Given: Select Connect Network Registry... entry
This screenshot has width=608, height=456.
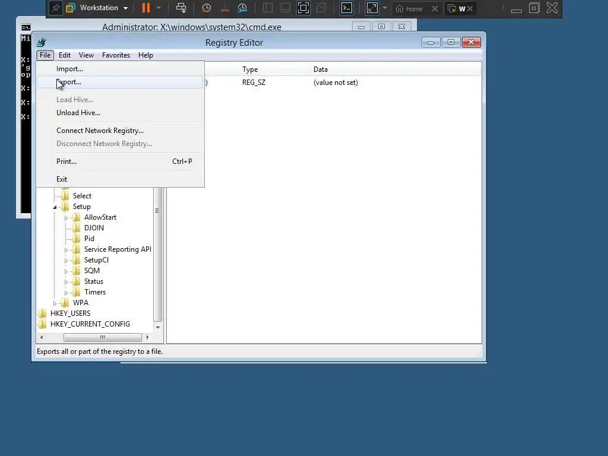Looking at the screenshot, I should point(120,130).
